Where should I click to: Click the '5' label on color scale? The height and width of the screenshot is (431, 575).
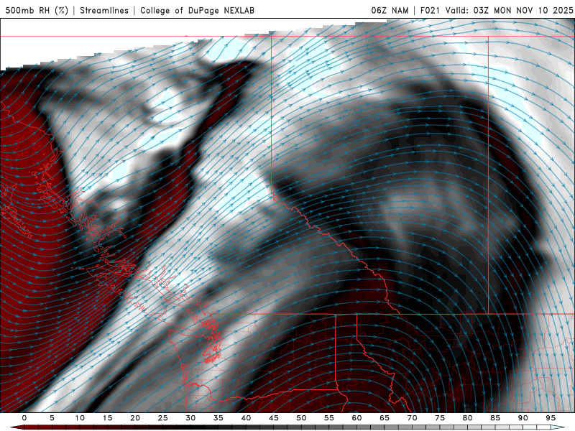52,418
